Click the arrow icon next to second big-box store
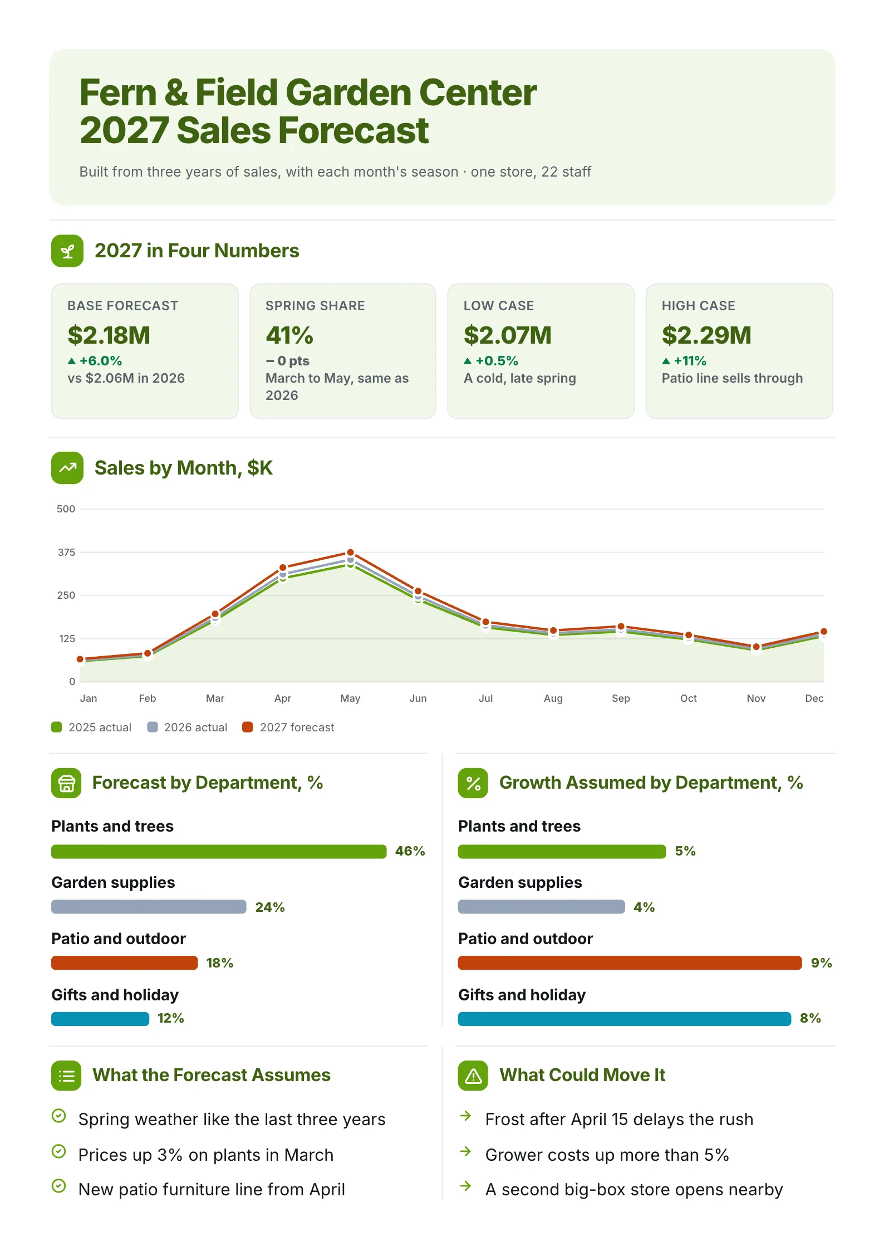The height and width of the screenshot is (1251, 884). [466, 1186]
